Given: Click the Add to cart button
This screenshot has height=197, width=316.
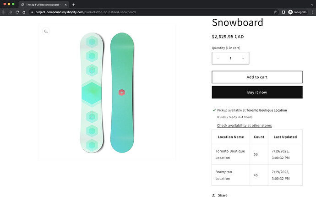Looking at the screenshot, I should (257, 77).
